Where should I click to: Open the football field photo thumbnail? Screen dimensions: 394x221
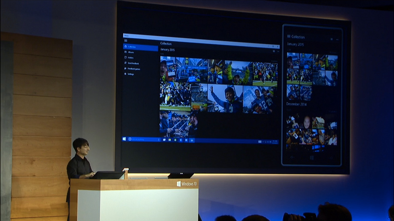tap(265, 72)
